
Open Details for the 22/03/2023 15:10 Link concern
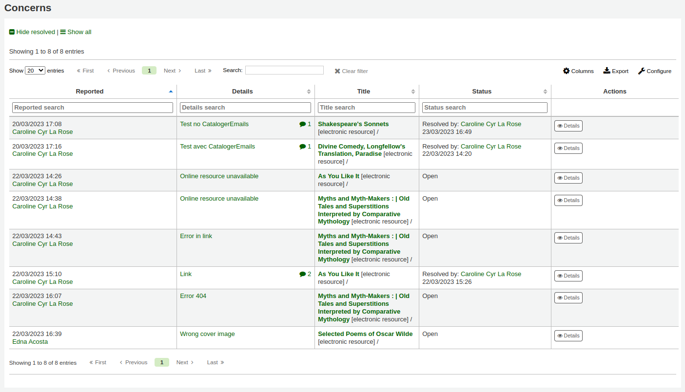[568, 276]
